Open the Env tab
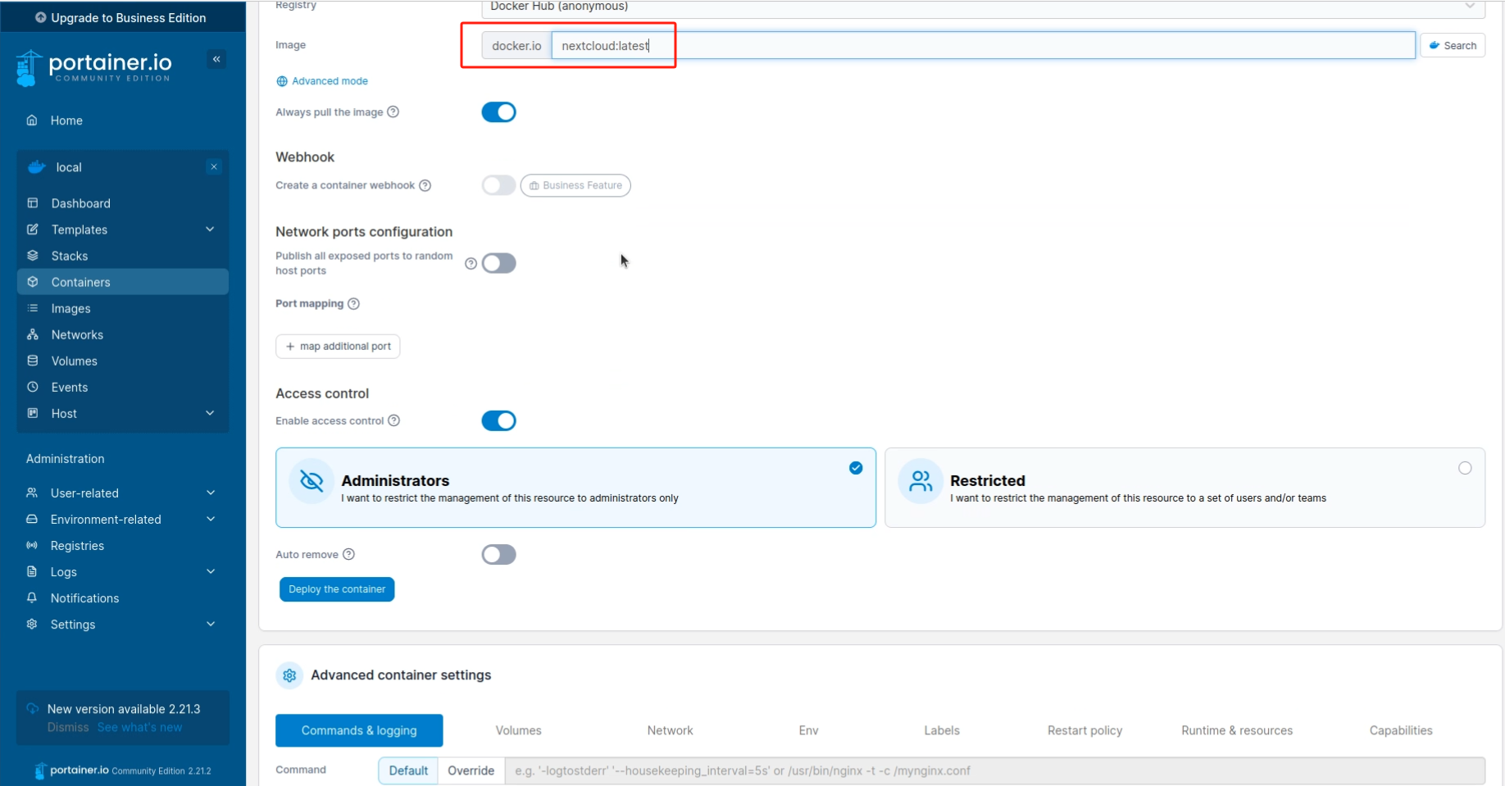 pos(808,730)
